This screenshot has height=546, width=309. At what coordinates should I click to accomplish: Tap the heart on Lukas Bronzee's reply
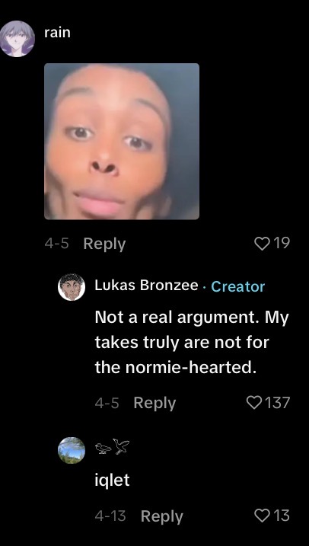point(254,403)
